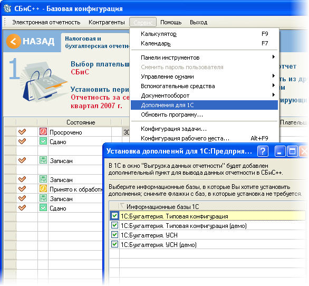
Task: Uncheck 1С:Бухгалтерия. УСН checkbox
Action: (114, 234)
